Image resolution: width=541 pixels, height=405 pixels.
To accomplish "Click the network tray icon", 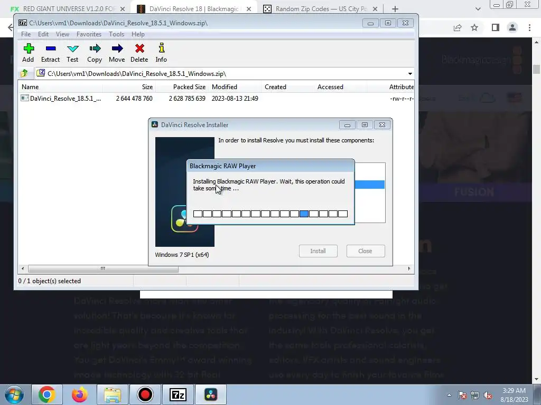I will point(475,395).
